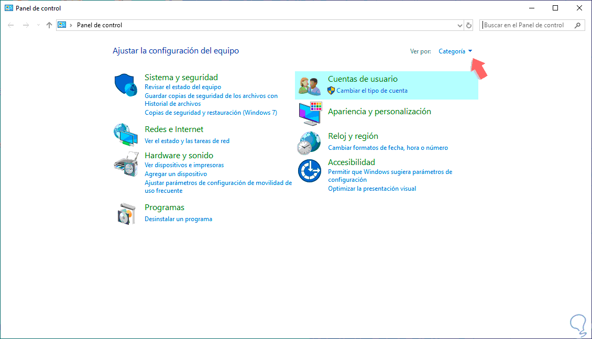Image resolution: width=592 pixels, height=339 pixels.
Task: Open the Apariencia y personalización heading
Action: pyautogui.click(x=379, y=112)
